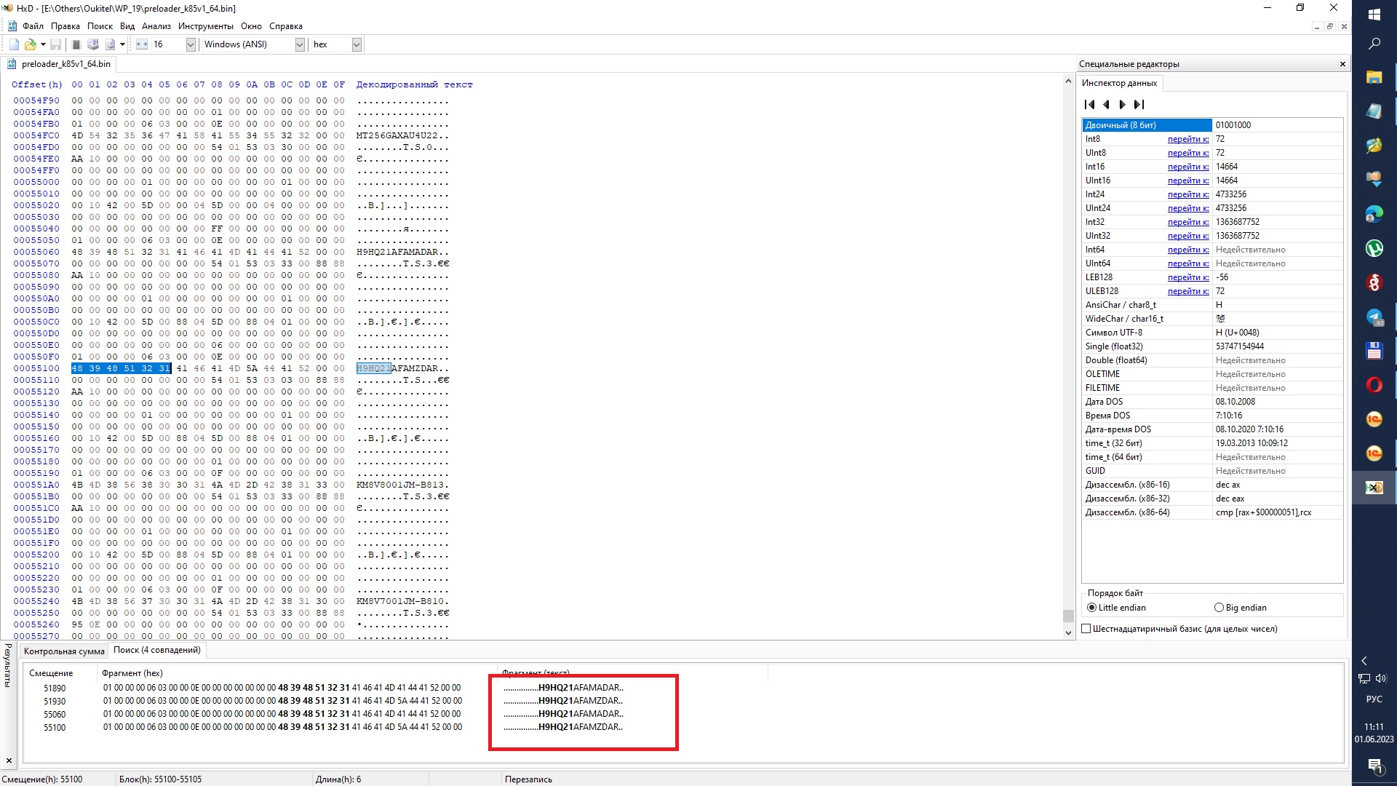The height and width of the screenshot is (786, 1397).
Task: Switch to the Инспектор данных tab
Action: (x=1119, y=83)
